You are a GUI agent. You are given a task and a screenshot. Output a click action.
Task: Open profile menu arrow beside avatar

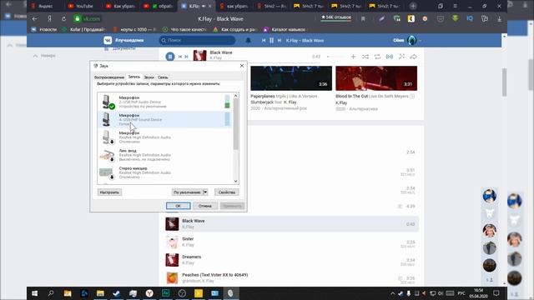click(x=421, y=41)
